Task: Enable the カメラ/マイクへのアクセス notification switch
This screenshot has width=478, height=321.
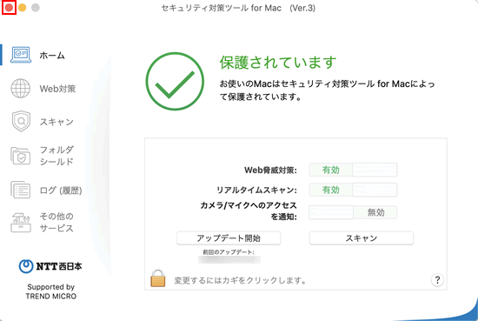Action: coord(353,212)
